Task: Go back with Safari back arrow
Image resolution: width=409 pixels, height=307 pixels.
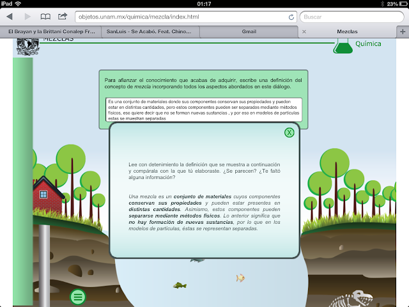Action: 10,17
